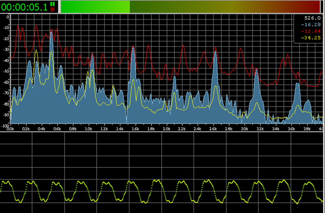This screenshot has height=213, width=325.
Task: Click the -70 dB scale label
Action: coord(7,93)
